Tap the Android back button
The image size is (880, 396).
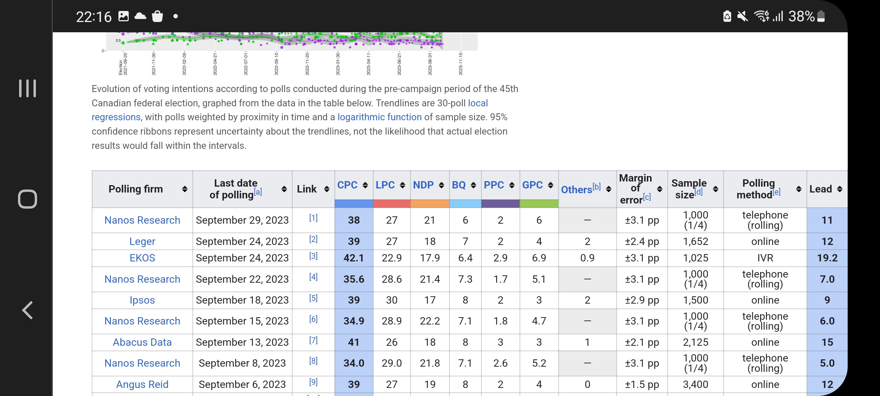coord(27,310)
